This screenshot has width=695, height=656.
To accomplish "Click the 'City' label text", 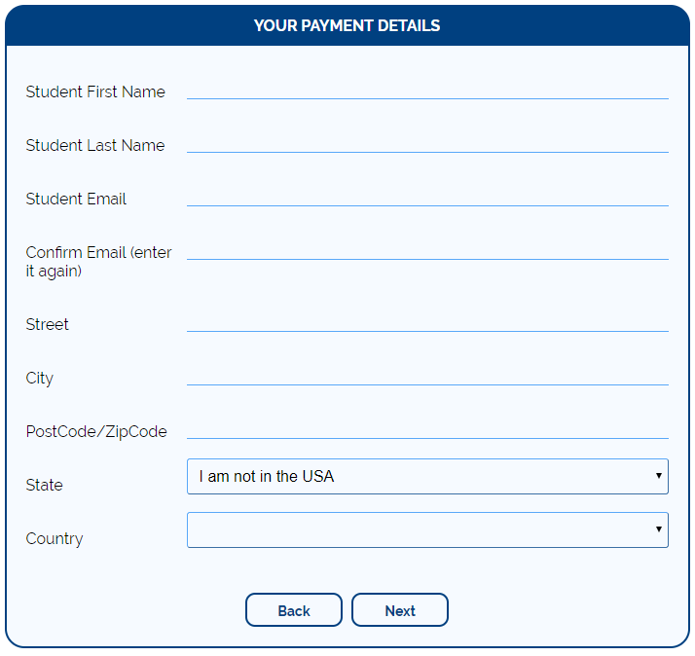I will 40,379.
